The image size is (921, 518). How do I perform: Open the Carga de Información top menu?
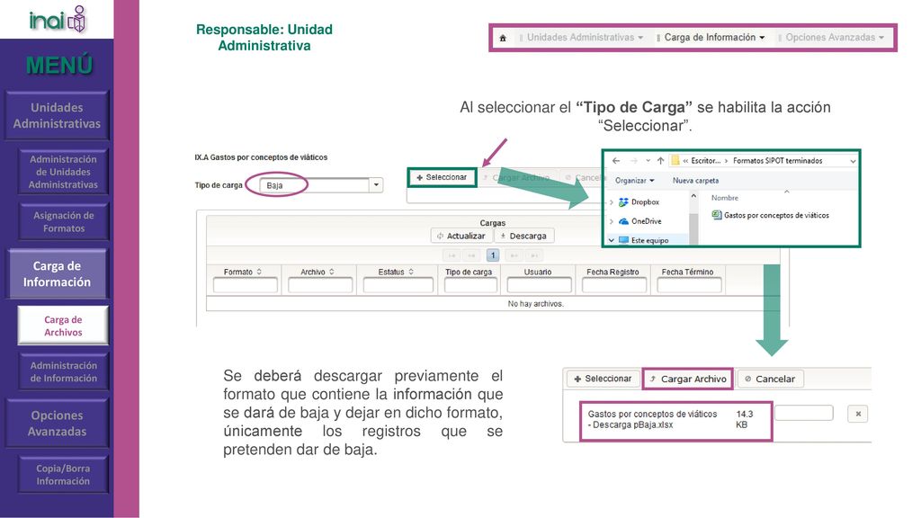(711, 38)
